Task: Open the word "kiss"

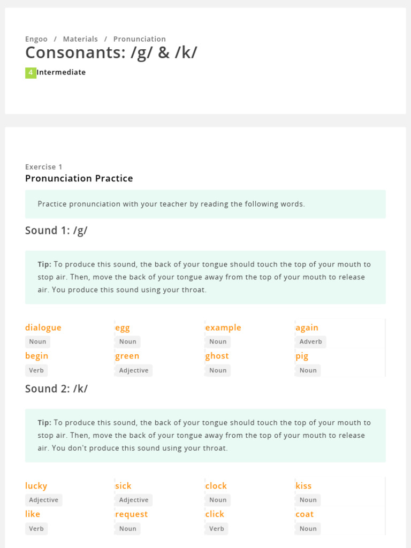Action: tap(303, 486)
